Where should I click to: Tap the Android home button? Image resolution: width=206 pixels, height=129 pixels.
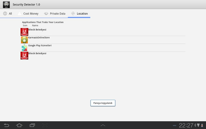[x=19, y=125]
